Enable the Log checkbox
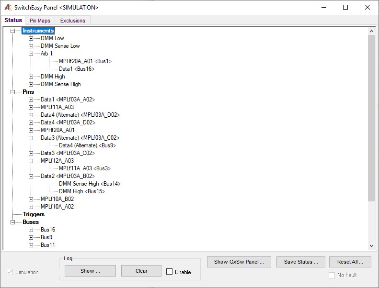 170,272
